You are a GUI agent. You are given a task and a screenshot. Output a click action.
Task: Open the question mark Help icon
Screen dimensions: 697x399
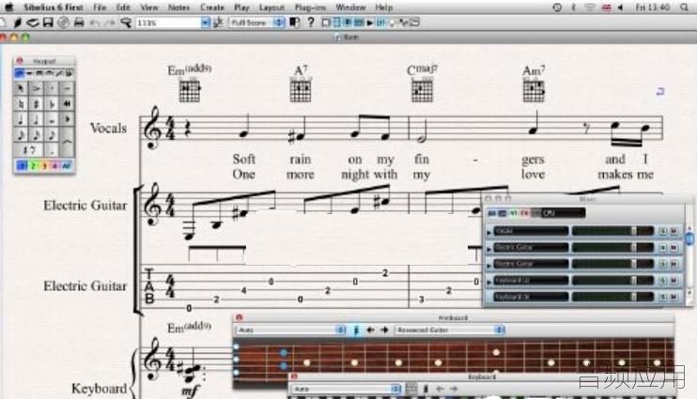311,23
